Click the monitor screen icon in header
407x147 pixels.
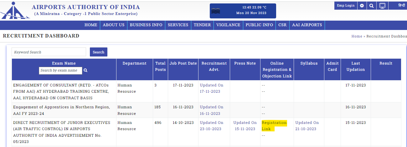(382, 6)
